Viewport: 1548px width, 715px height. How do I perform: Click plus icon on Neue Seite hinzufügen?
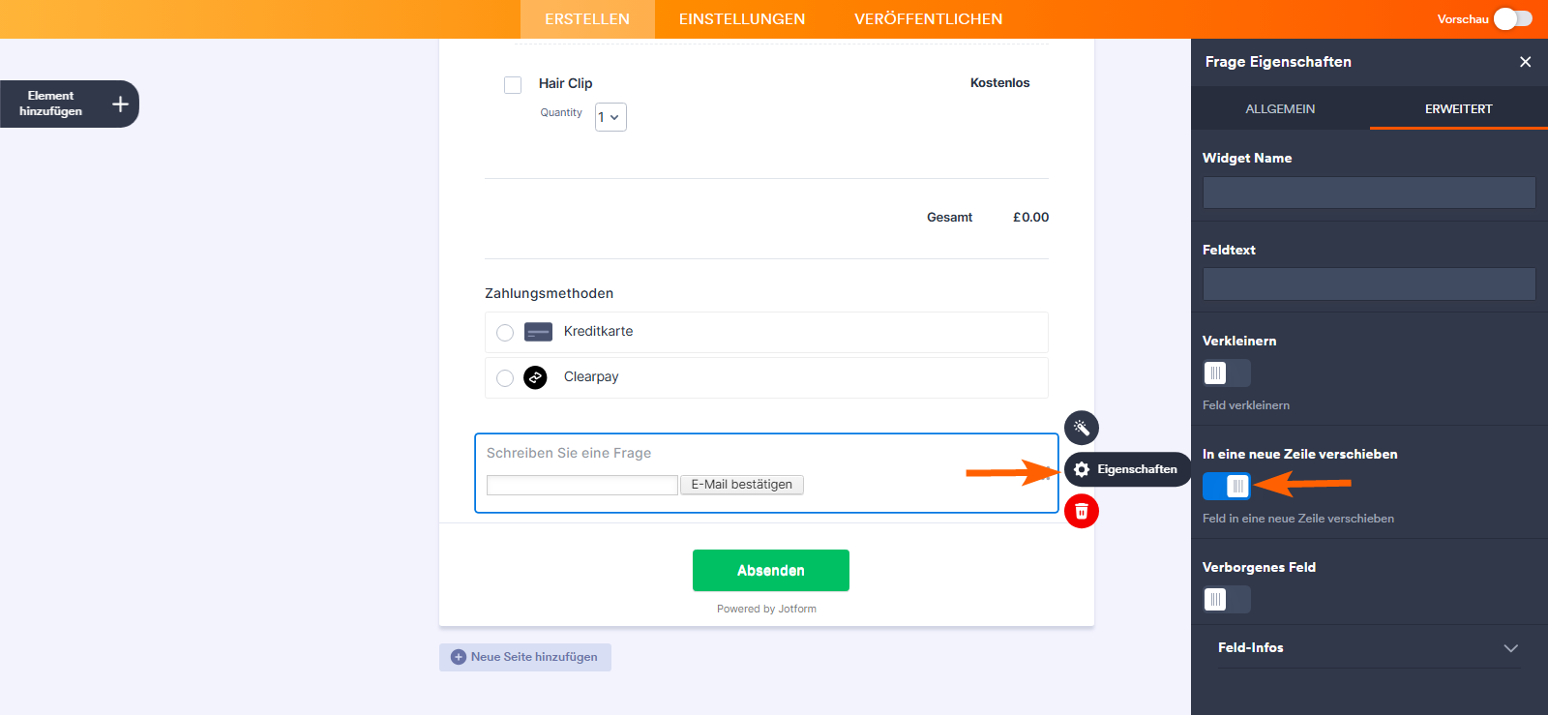459,657
